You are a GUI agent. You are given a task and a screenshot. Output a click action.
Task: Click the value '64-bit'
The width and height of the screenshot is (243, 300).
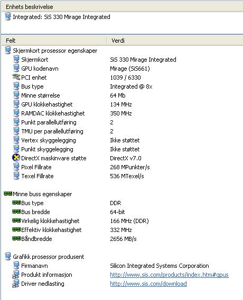pos(117,212)
